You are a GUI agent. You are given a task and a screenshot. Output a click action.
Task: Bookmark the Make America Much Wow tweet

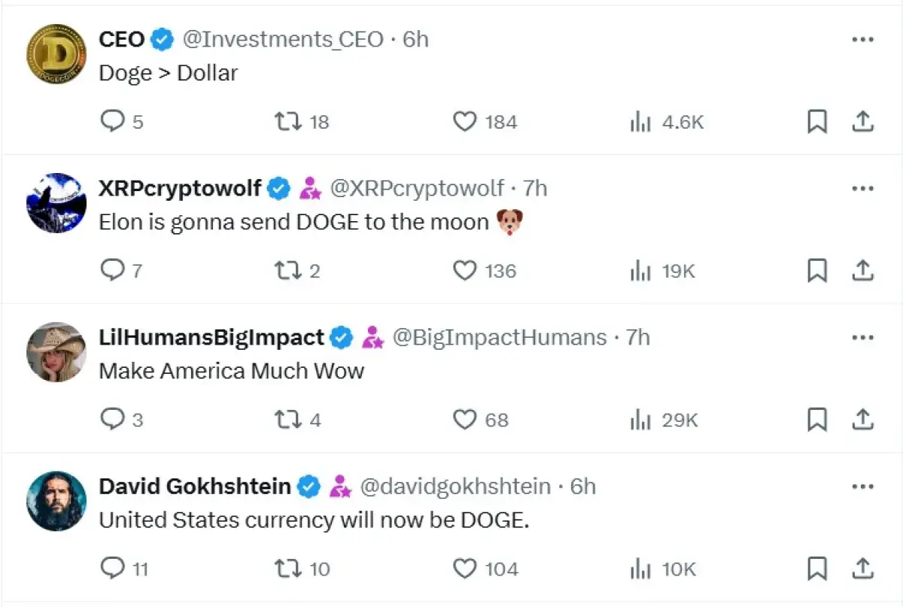817,420
